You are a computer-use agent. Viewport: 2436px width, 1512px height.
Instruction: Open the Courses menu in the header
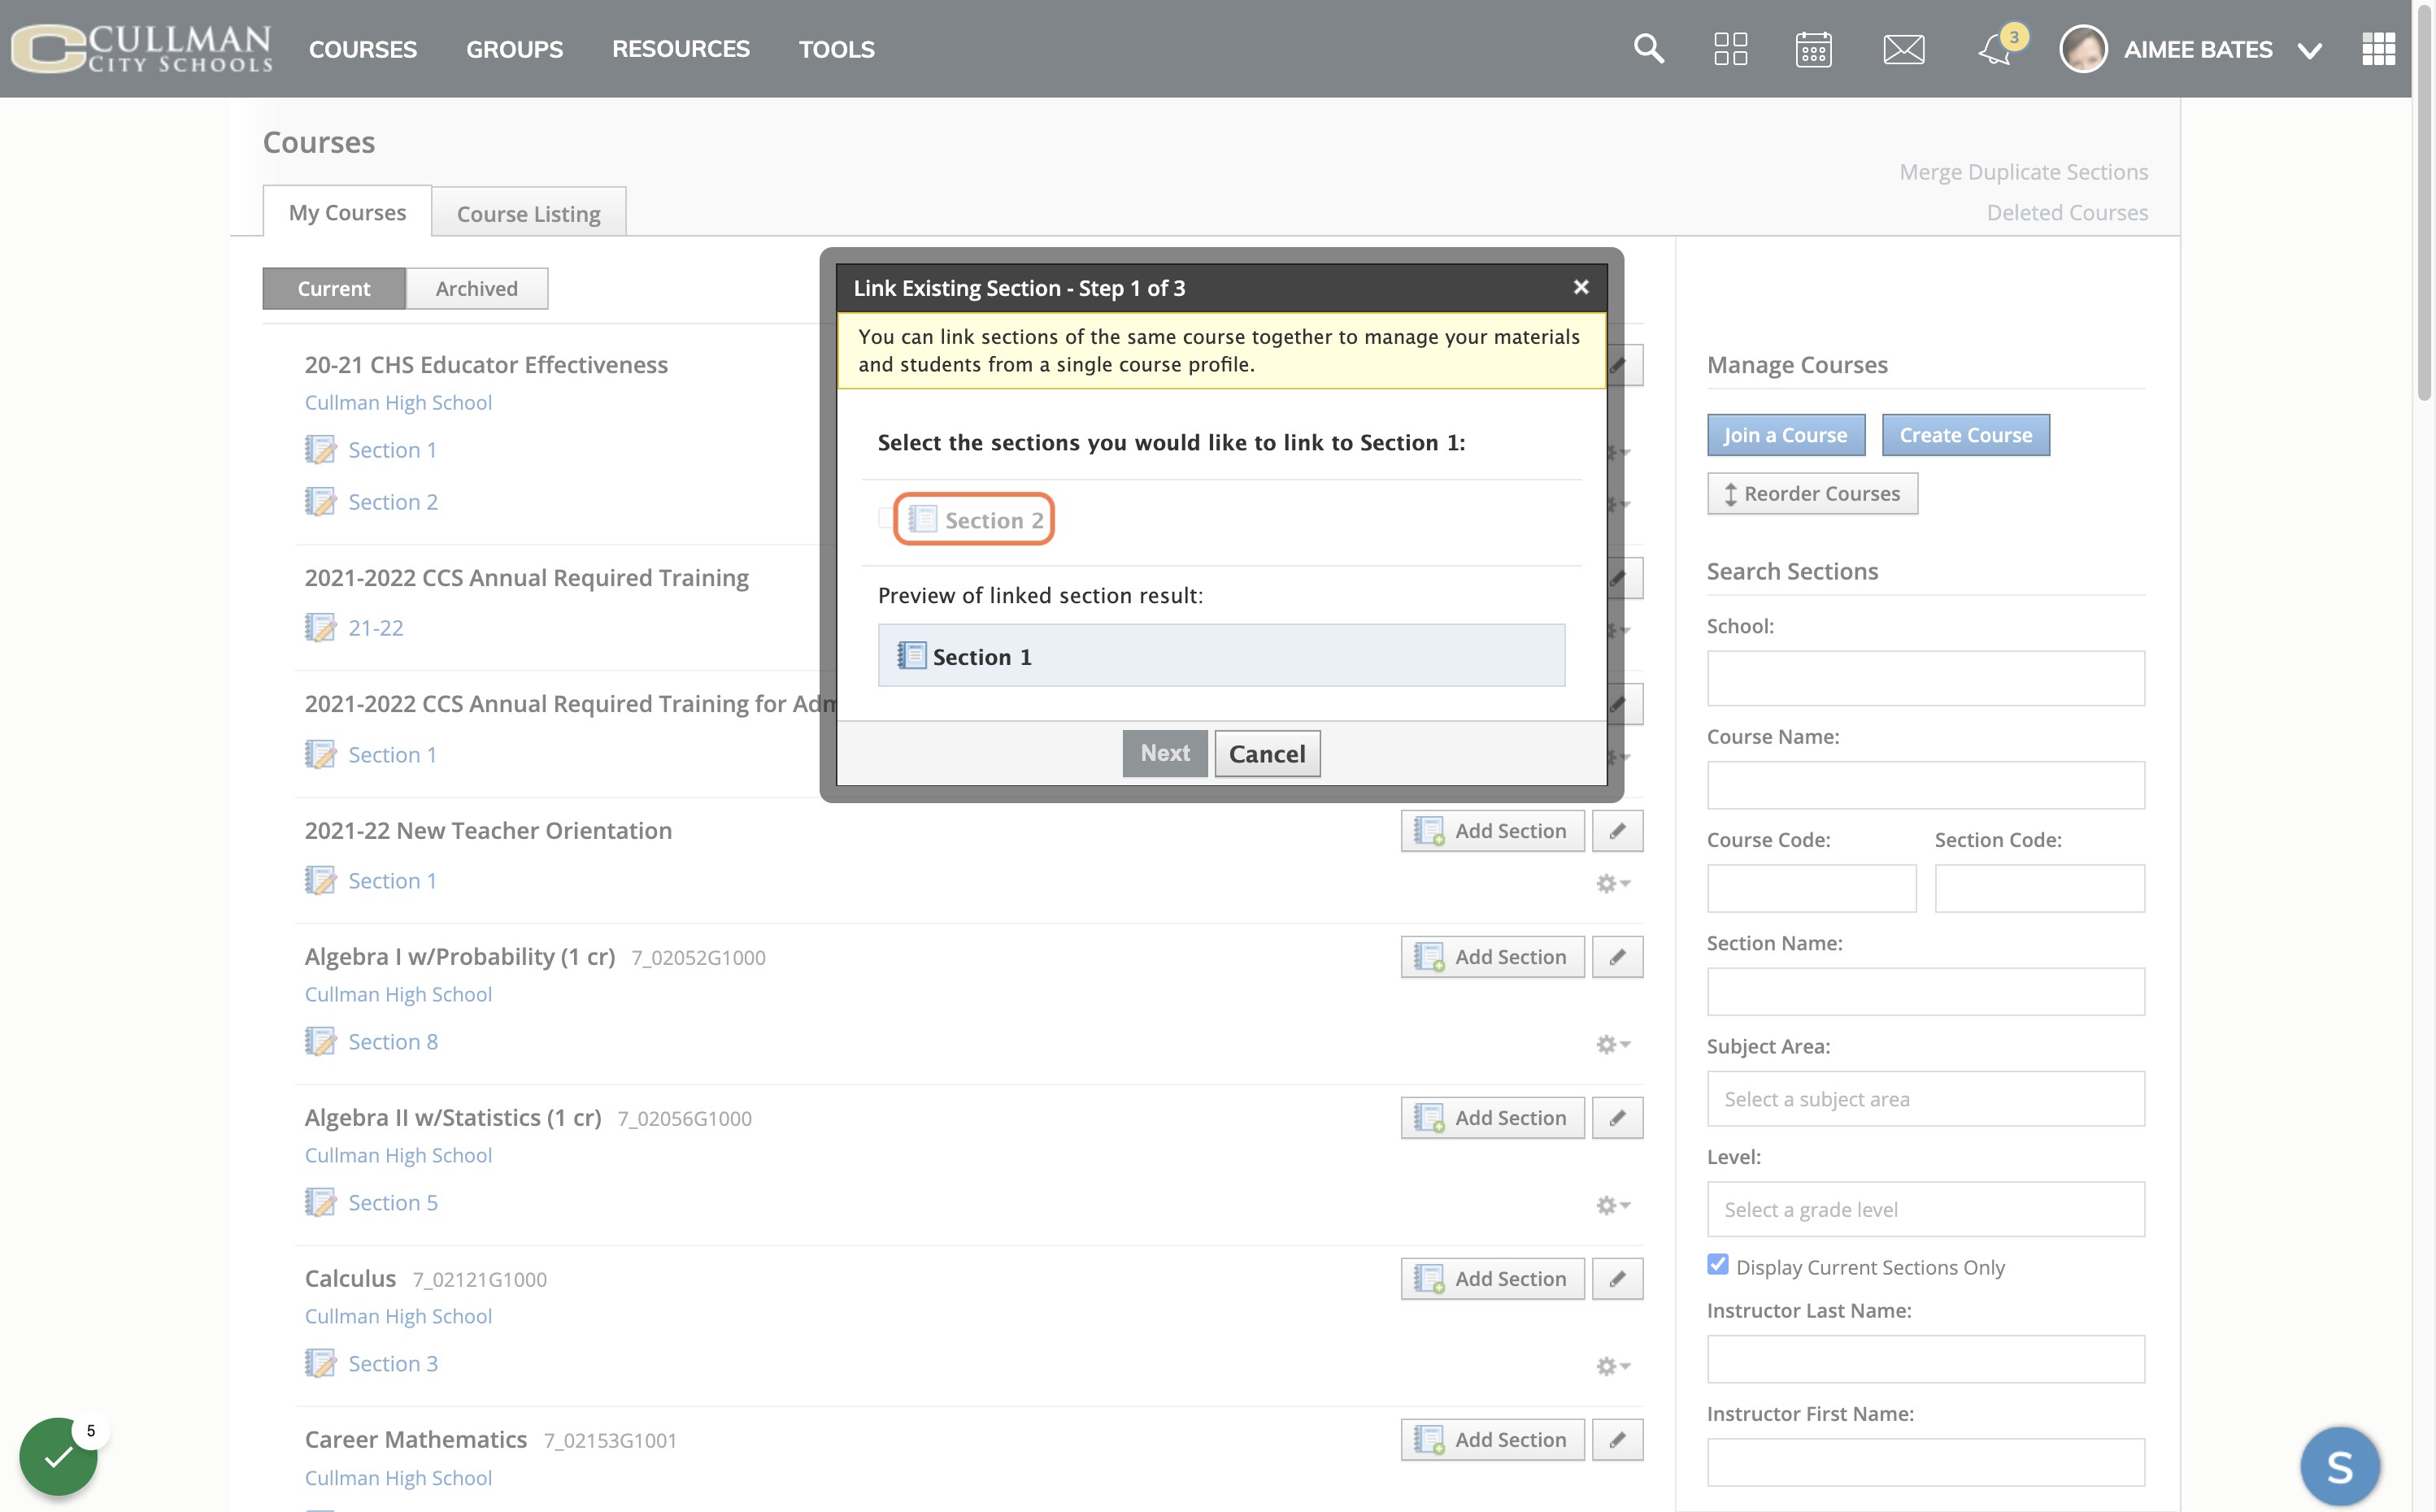pyautogui.click(x=363, y=49)
